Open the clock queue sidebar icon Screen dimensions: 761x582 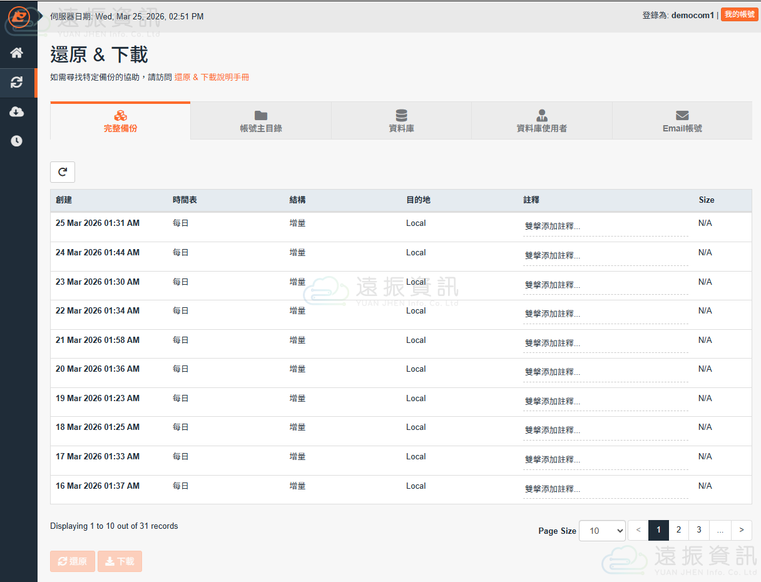(x=17, y=141)
